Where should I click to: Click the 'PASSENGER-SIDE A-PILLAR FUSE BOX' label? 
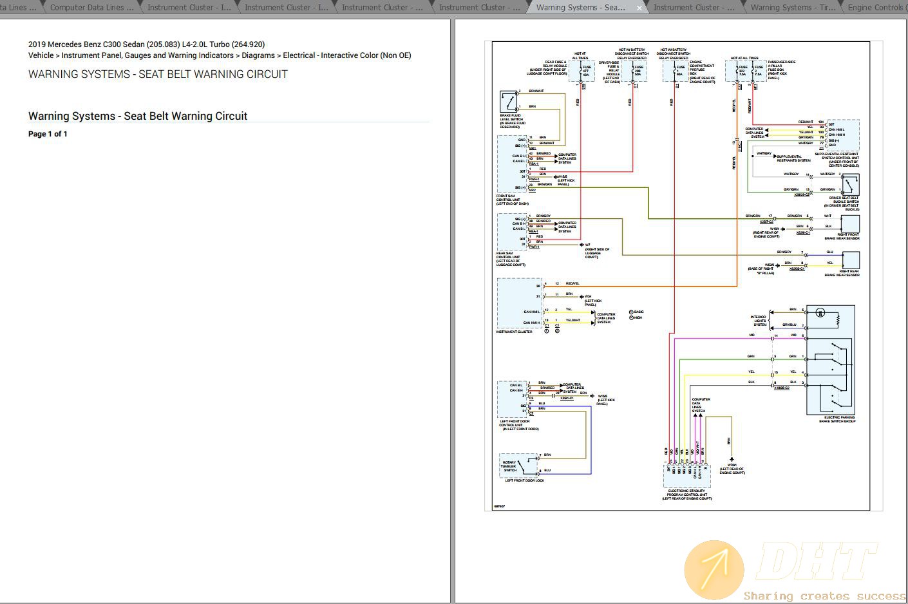point(780,70)
